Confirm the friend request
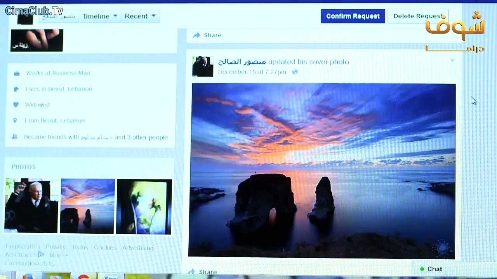Screen dimensions: 497x279 click(353, 16)
